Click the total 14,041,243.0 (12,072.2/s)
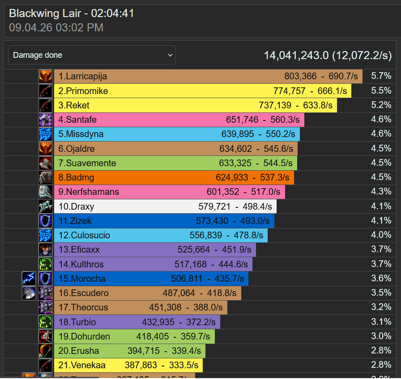 click(328, 55)
